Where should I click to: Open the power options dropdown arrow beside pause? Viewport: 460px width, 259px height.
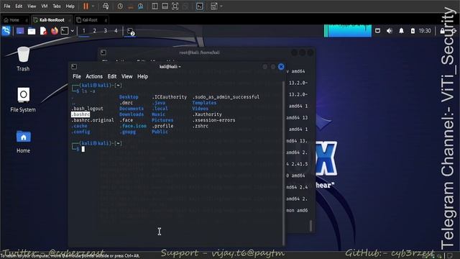[93, 6]
